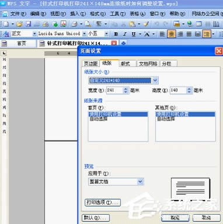
Task: Click the New document icon
Action: [x=6, y=24]
